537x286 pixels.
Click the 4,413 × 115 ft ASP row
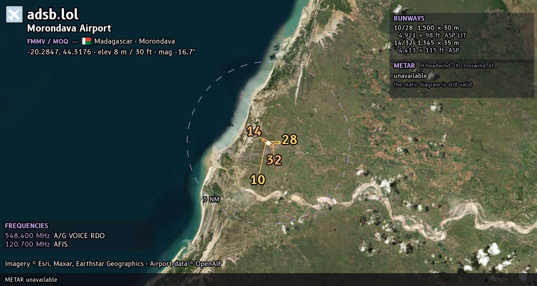point(429,50)
